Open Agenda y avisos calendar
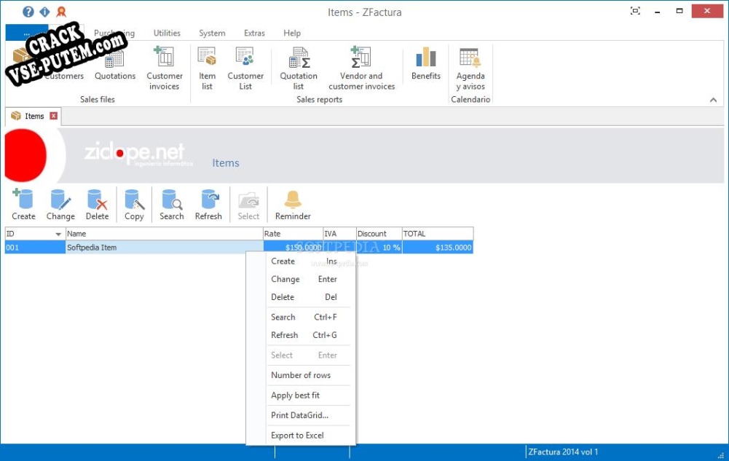 tap(470, 68)
